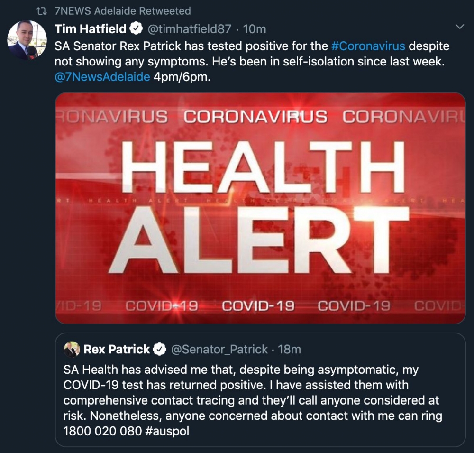Visit the @timhatfield87 handle
Image resolution: width=474 pixels, height=453 pixels.
point(189,29)
